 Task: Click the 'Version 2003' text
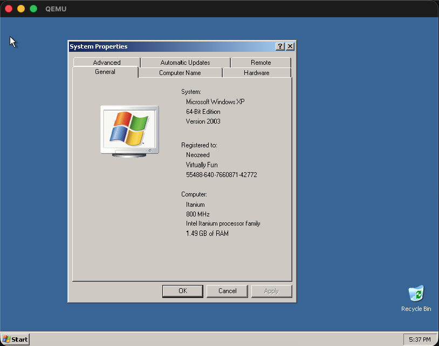[x=203, y=121]
